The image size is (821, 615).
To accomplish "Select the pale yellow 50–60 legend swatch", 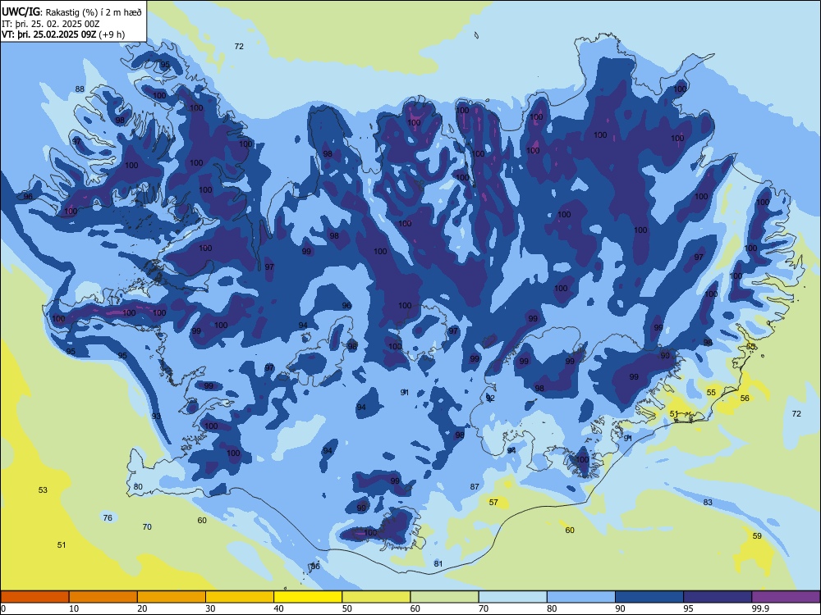I will [x=376, y=597].
